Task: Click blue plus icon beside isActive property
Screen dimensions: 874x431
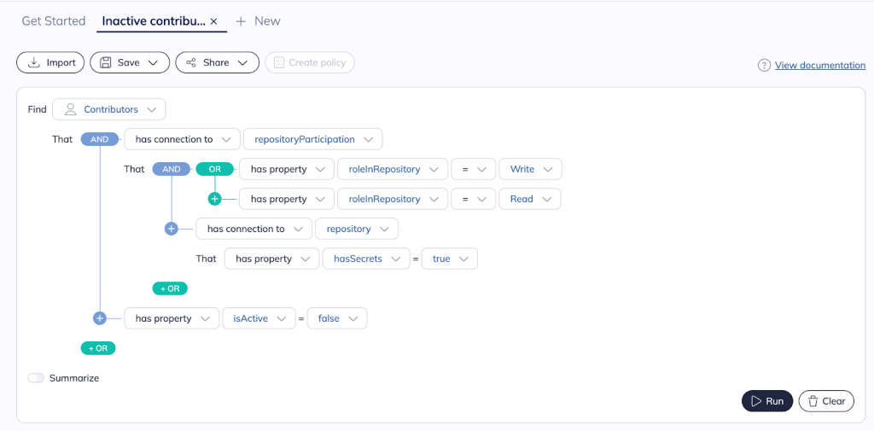Action: coord(99,318)
